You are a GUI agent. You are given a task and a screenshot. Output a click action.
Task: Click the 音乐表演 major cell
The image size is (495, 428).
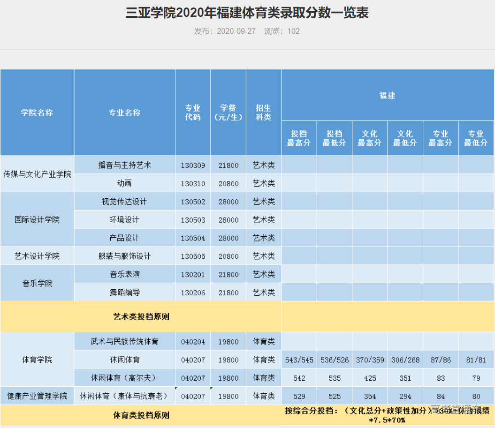[x=125, y=274]
